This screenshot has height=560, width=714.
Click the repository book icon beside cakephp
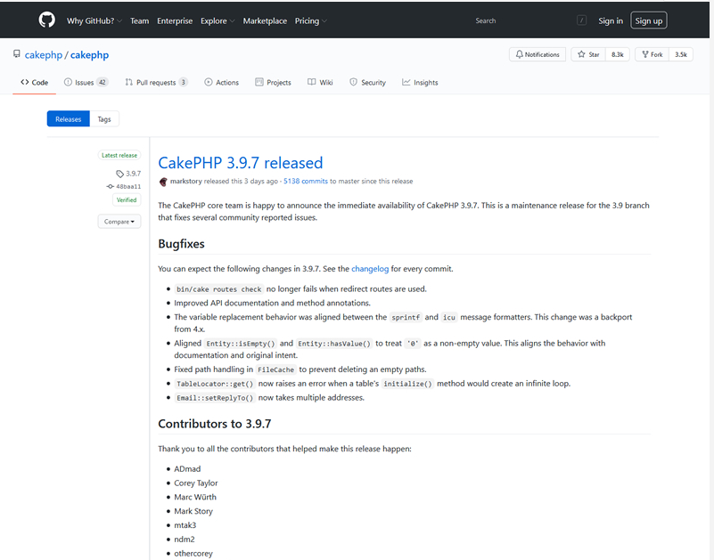(x=17, y=54)
